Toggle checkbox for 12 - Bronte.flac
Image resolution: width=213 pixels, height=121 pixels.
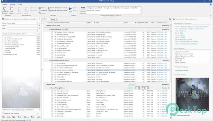point(52,116)
